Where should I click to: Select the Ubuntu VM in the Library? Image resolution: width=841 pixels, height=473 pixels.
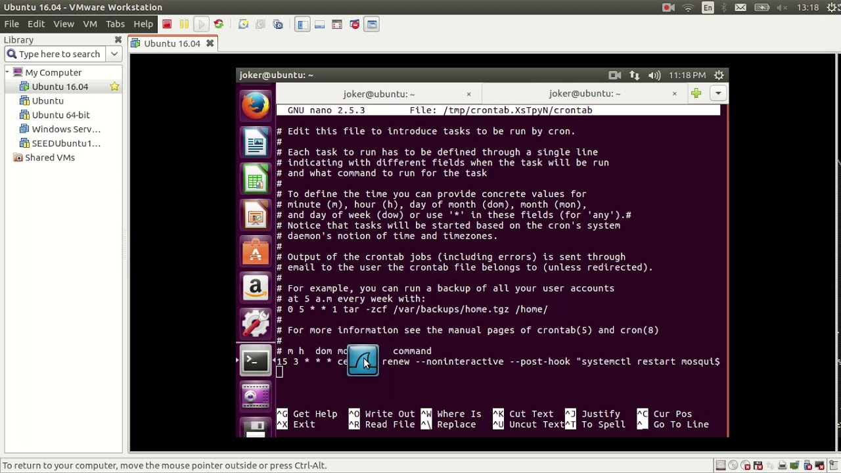click(x=48, y=101)
